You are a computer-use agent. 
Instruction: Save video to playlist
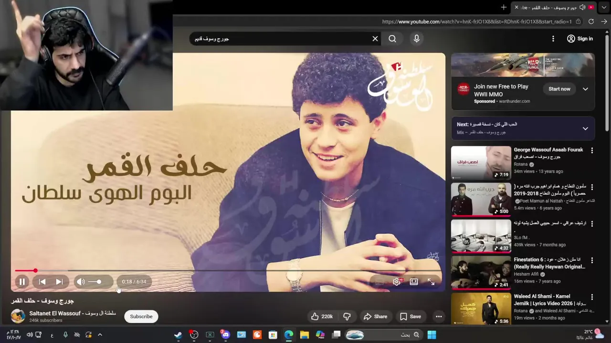(x=411, y=316)
